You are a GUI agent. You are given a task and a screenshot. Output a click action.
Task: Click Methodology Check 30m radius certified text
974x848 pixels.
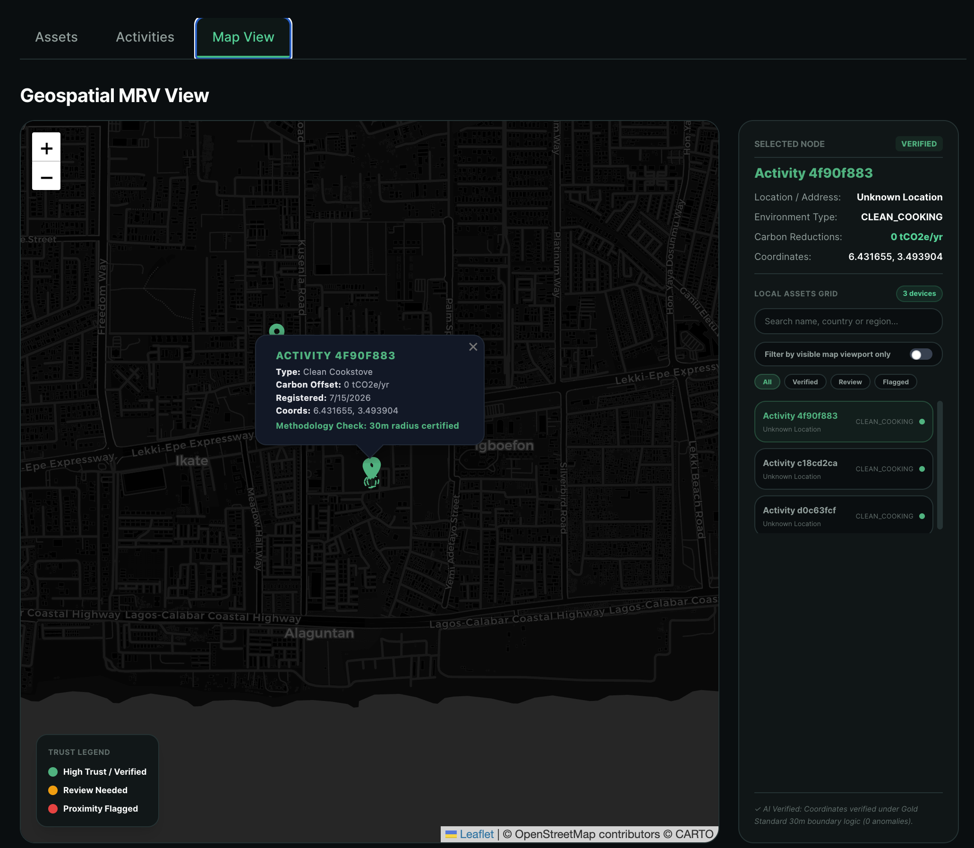[x=367, y=425]
